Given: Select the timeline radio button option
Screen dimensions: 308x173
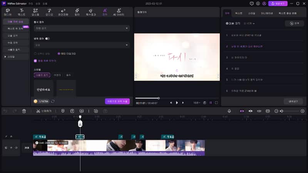Looking at the screenshot, I should 59,53.
